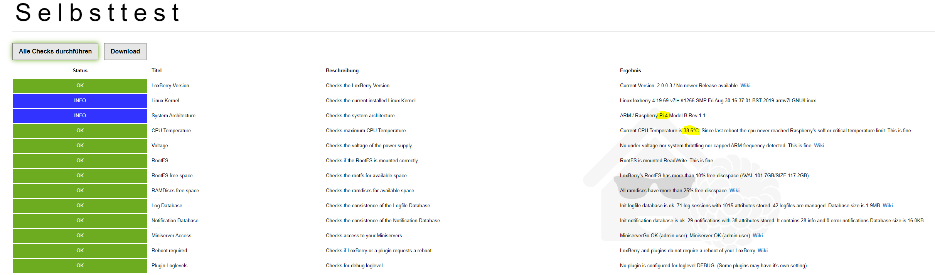Click the Status column header
This screenshot has width=935, height=275.
pos(80,71)
